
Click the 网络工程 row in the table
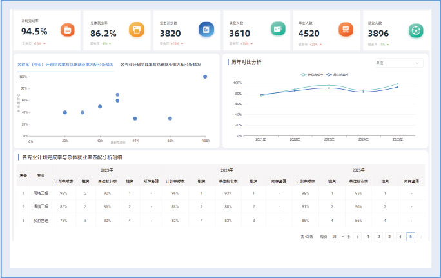[41, 193]
